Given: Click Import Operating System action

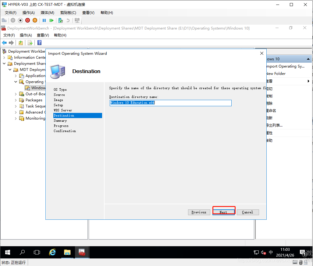Looking at the screenshot, I should click(285, 66).
